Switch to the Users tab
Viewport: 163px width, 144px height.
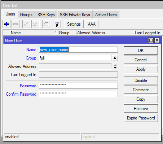tap(10, 14)
